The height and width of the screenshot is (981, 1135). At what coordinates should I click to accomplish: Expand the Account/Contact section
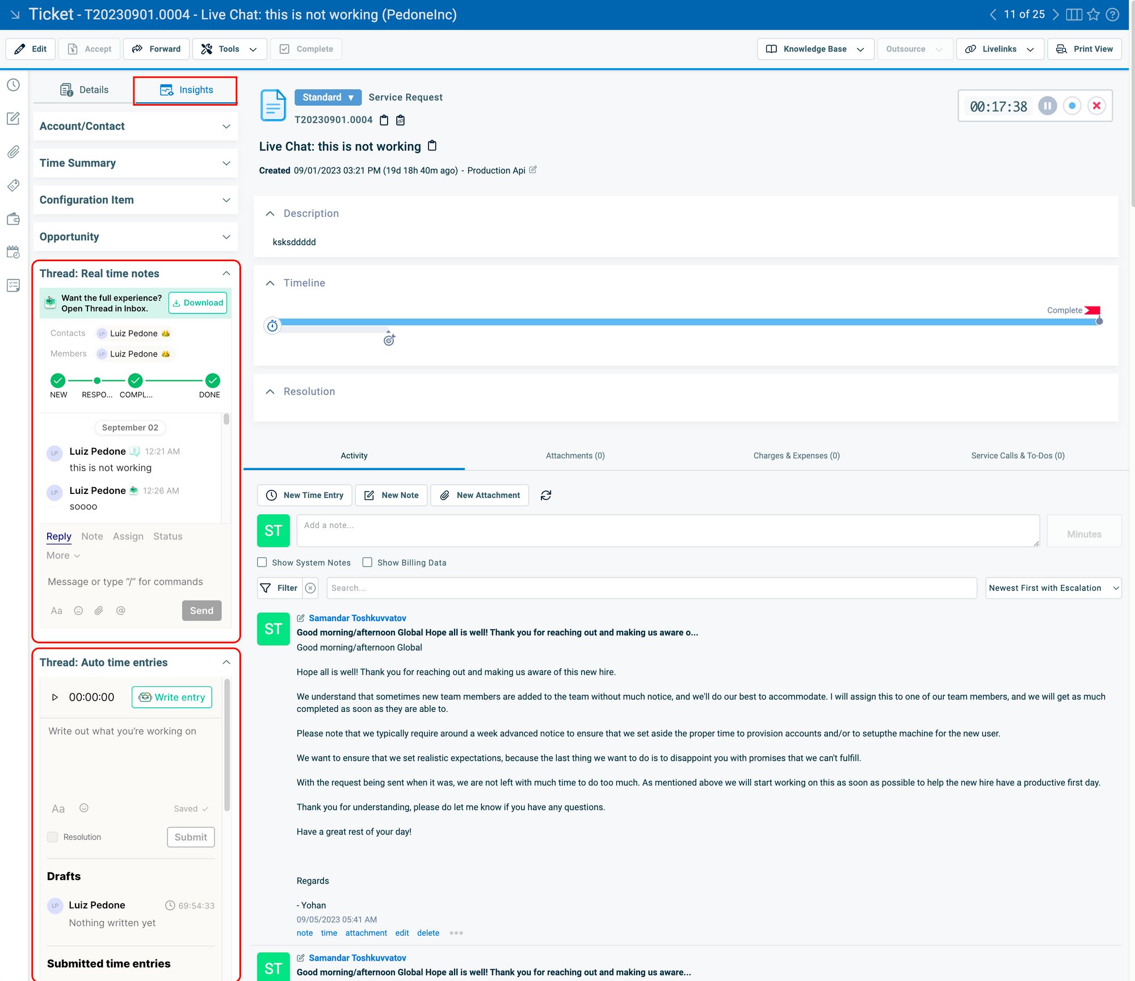point(136,126)
